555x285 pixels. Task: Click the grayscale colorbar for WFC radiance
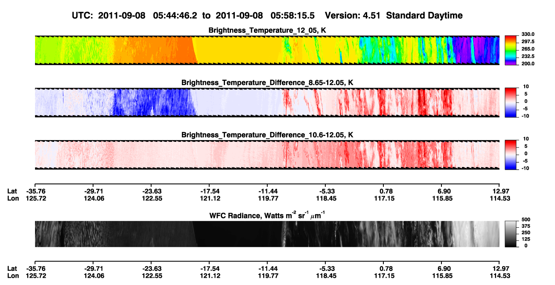click(x=511, y=234)
